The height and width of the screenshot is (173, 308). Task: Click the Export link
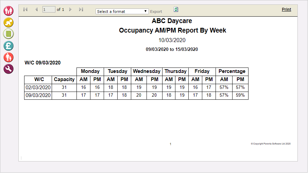click(x=156, y=12)
